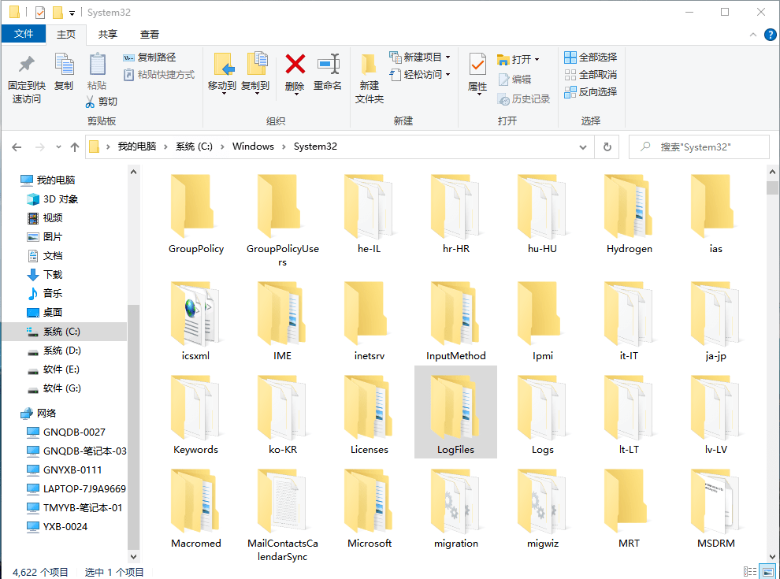Click the Paste (粘贴) ribbon icon
This screenshot has width=780, height=579.
pyautogui.click(x=97, y=65)
